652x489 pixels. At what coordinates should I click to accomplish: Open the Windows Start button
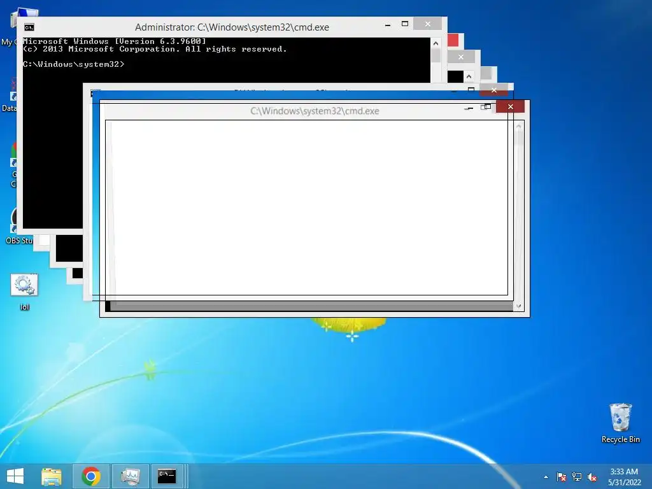click(15, 476)
